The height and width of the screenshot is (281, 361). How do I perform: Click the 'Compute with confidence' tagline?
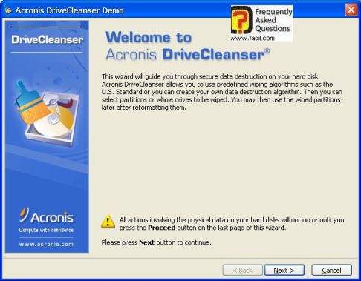tap(46, 230)
